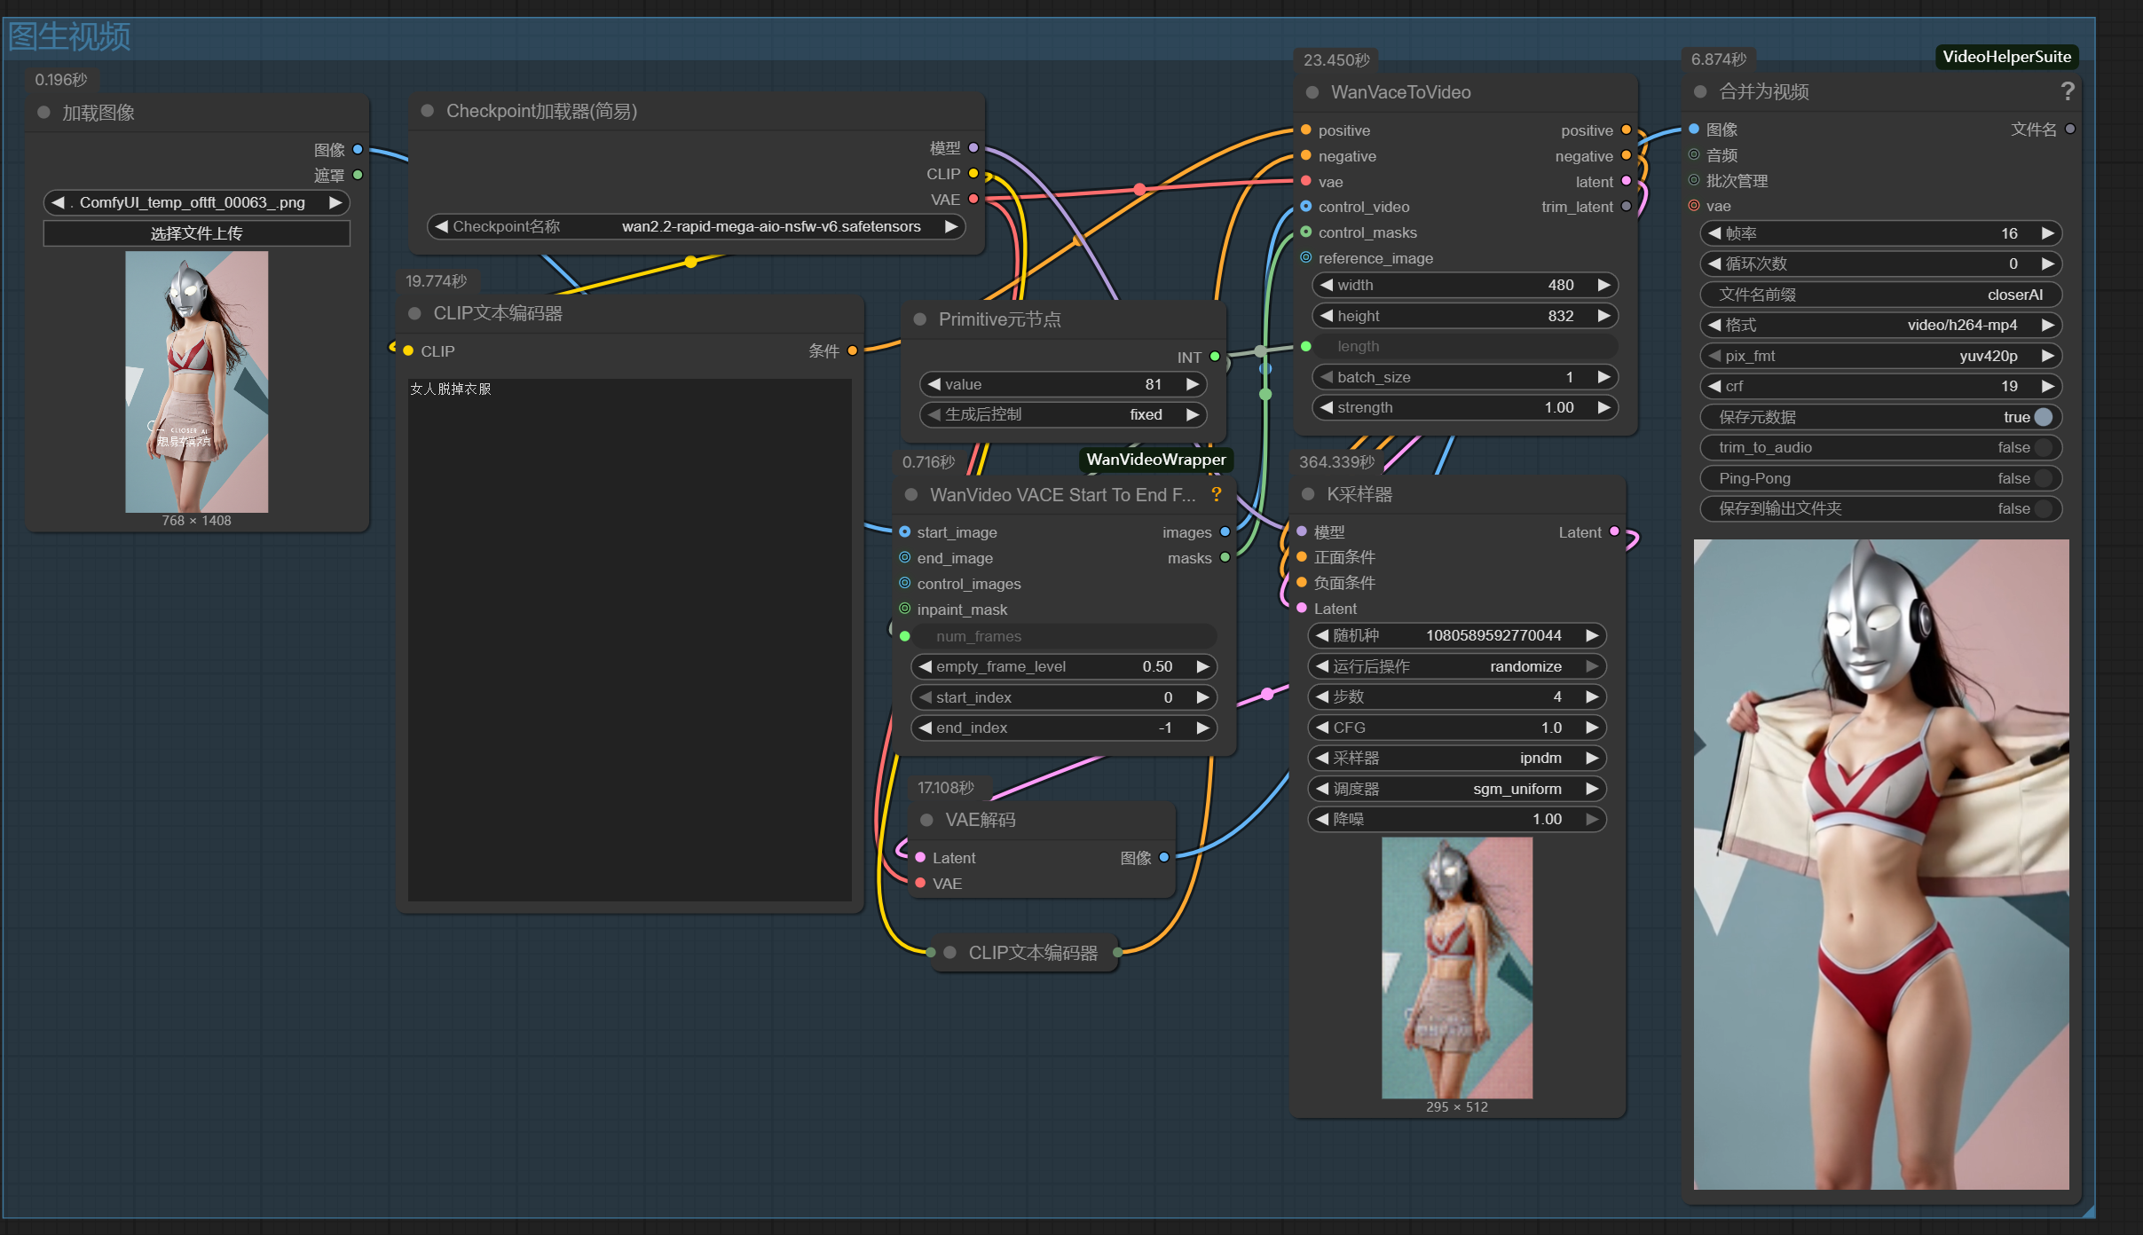Click the denoise 降噪 value field

click(1456, 819)
